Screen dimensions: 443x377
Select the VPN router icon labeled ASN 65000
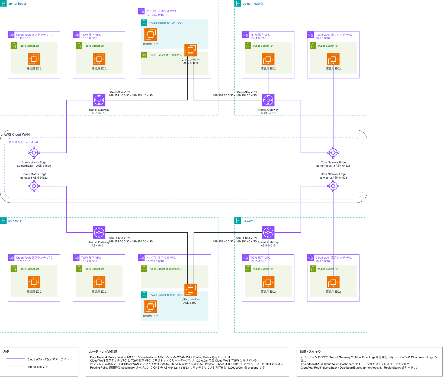[191, 50]
